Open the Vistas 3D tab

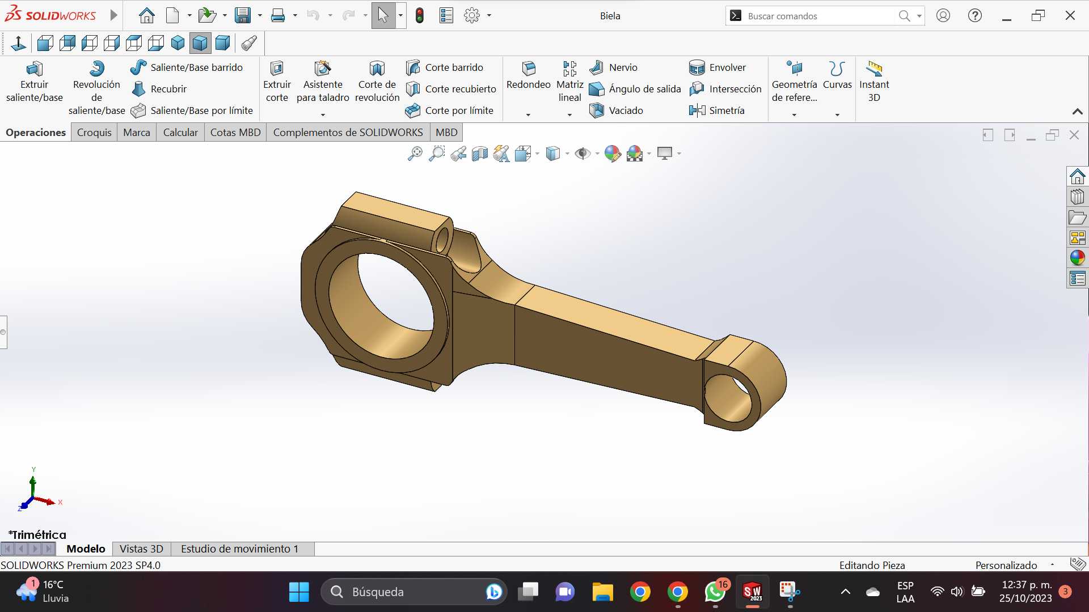141,549
